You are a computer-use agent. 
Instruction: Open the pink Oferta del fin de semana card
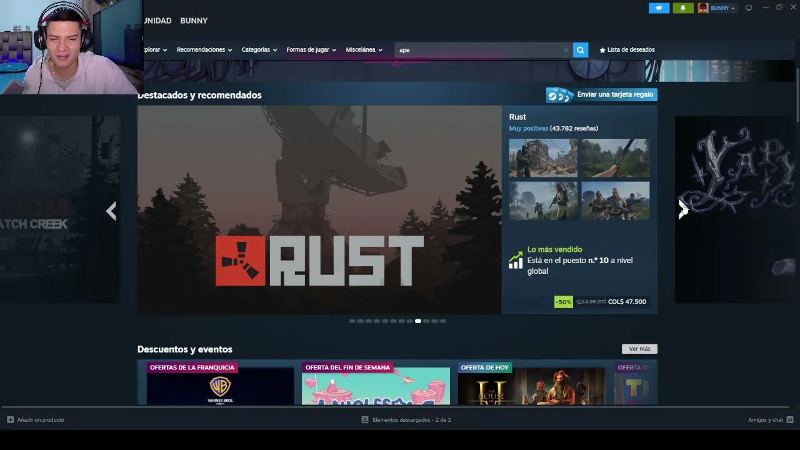(x=376, y=383)
